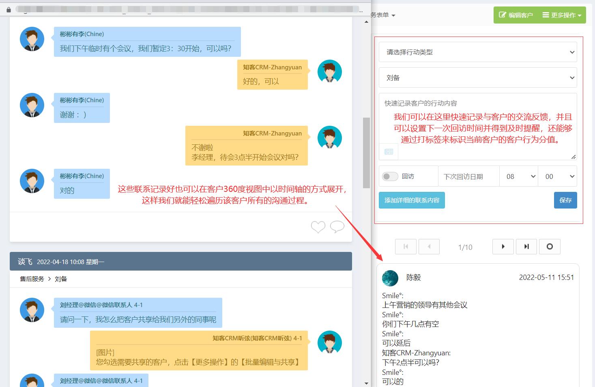Jump to the last record page
Screen dimensions: 595x387
pyautogui.click(x=526, y=247)
